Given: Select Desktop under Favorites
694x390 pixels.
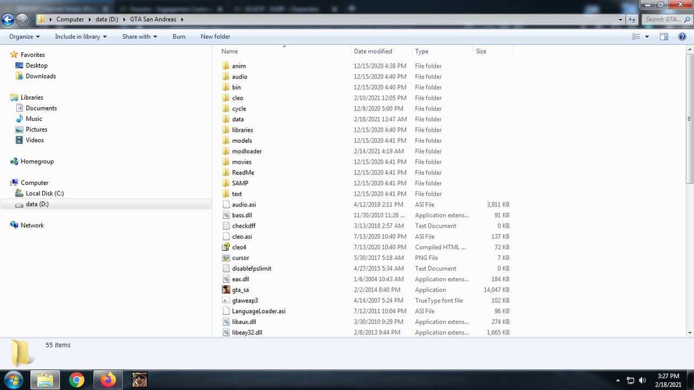Looking at the screenshot, I should [x=37, y=66].
